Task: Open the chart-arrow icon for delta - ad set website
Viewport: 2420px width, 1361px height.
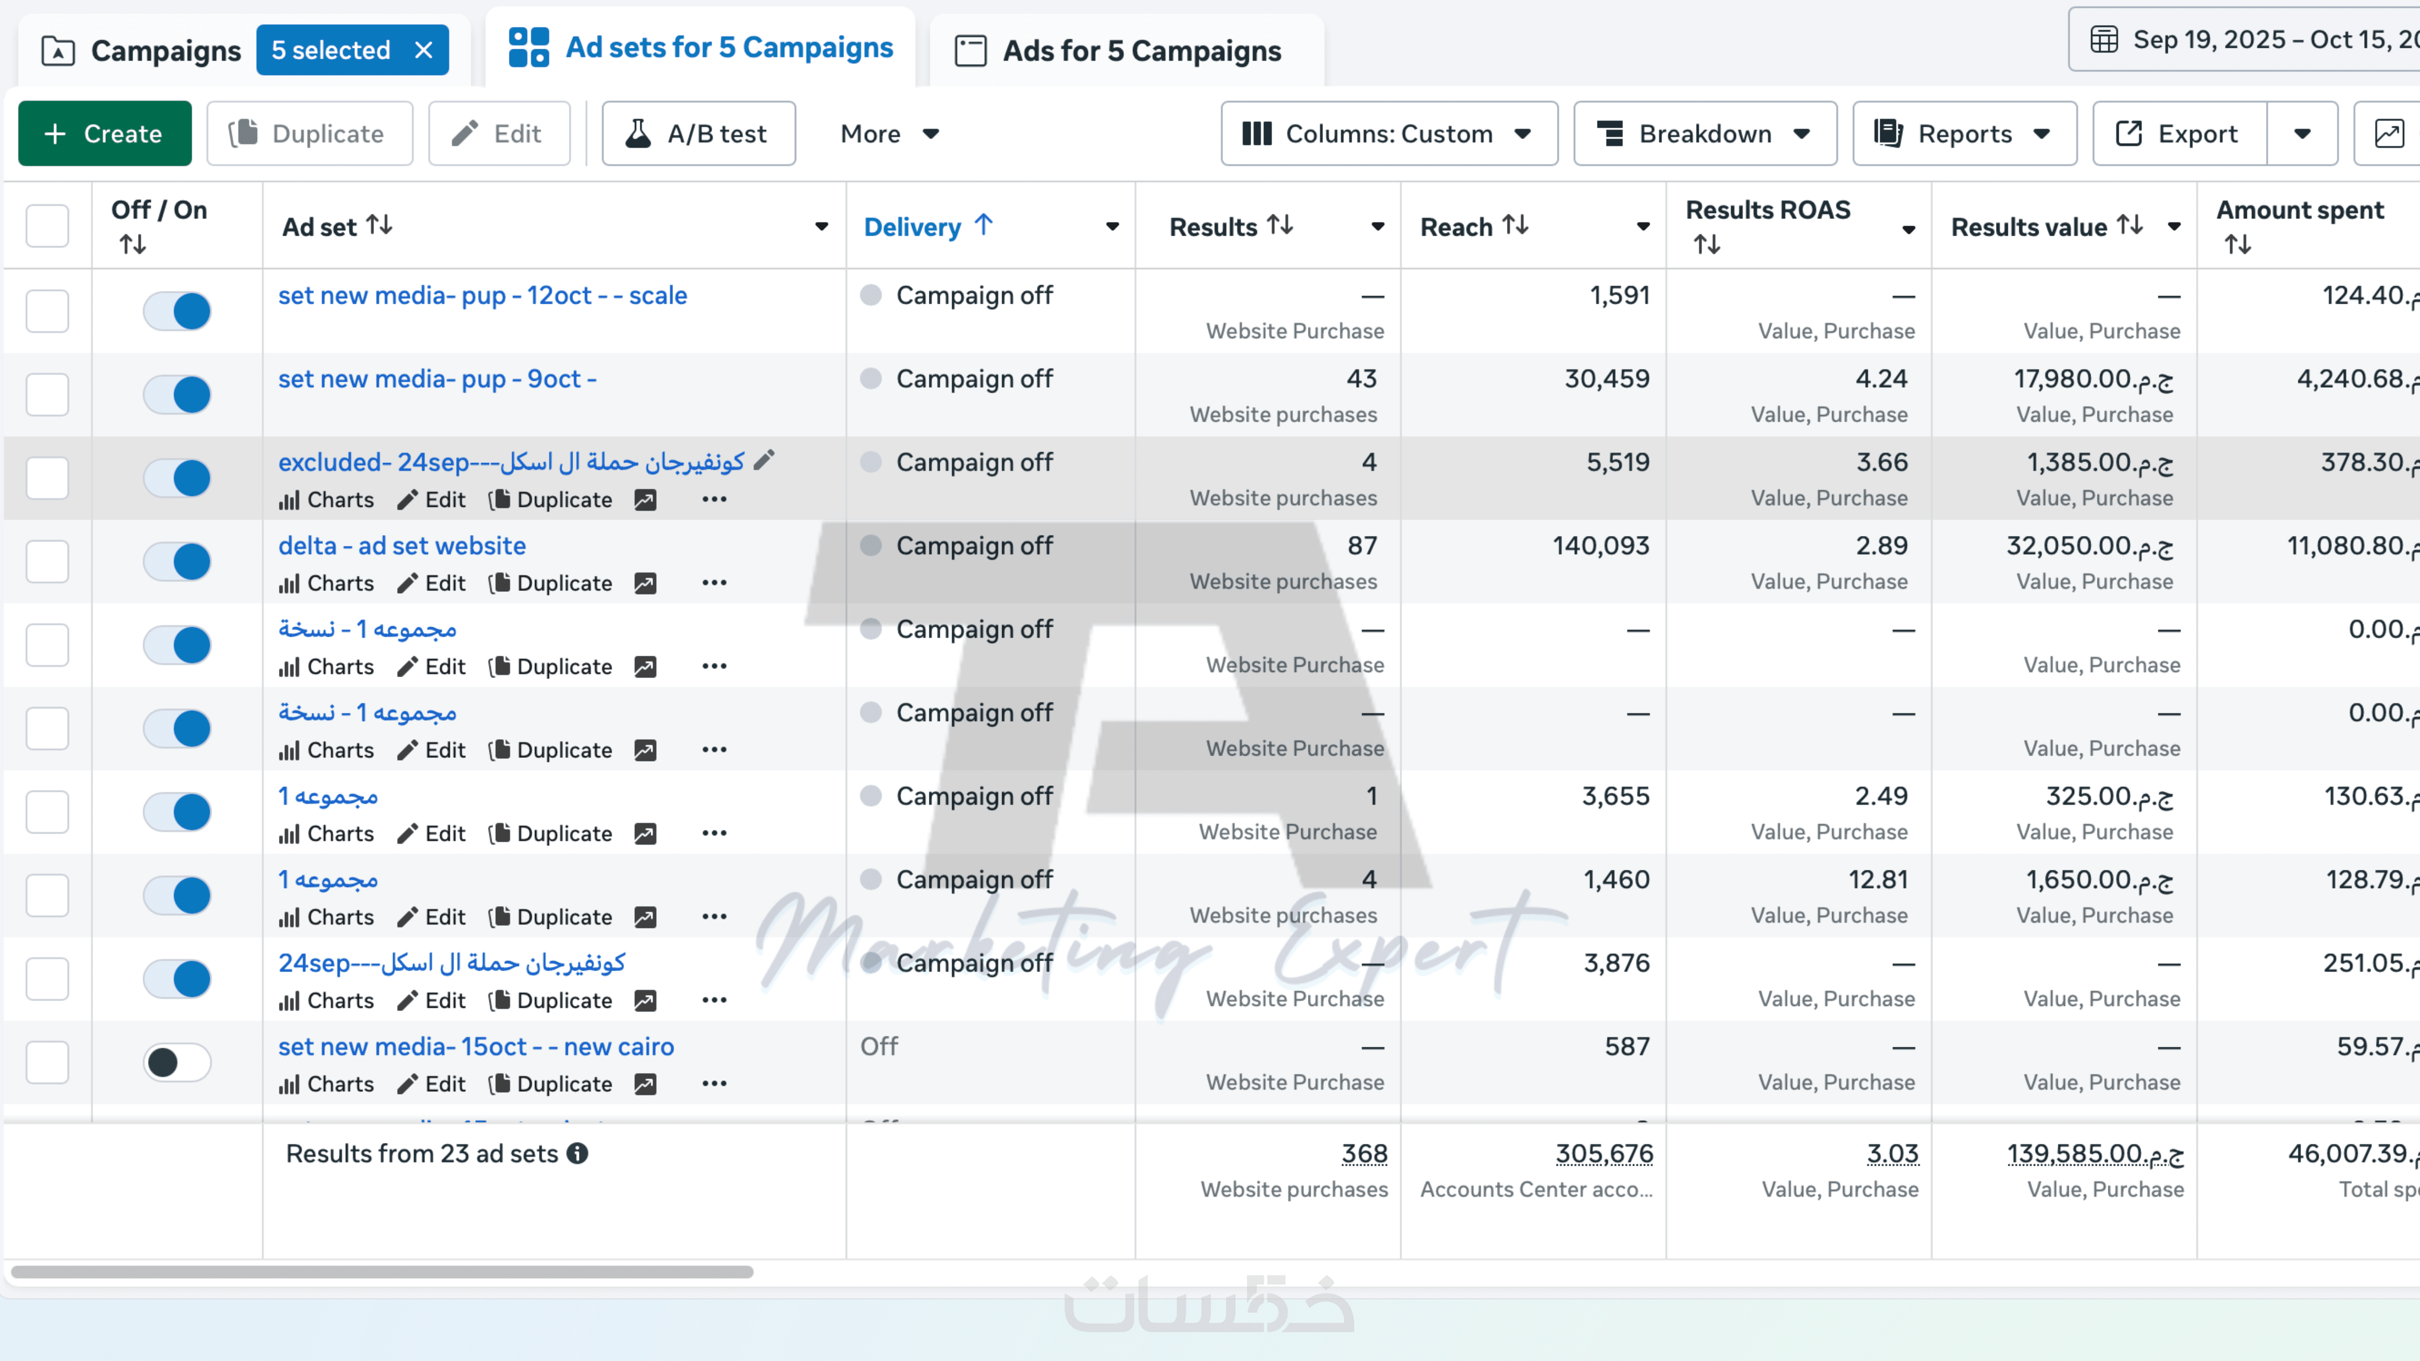Action: pyautogui.click(x=645, y=583)
